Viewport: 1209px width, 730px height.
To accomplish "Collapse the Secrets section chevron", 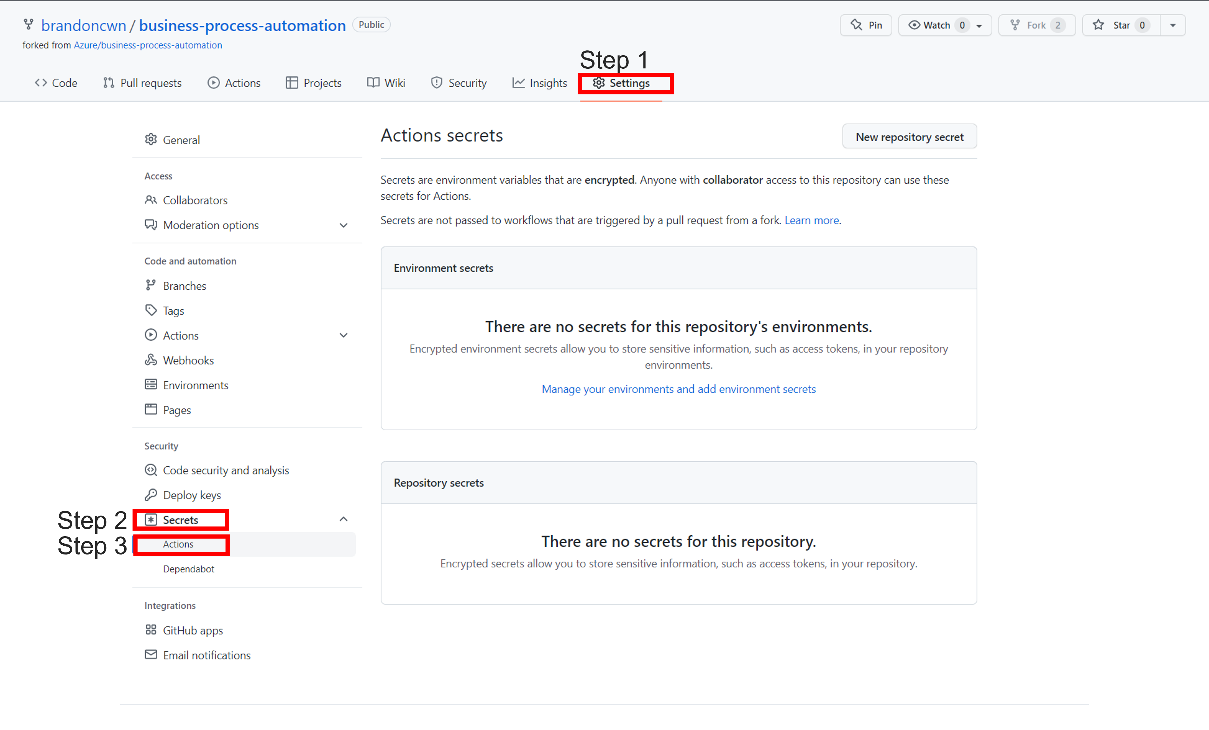I will [x=344, y=519].
